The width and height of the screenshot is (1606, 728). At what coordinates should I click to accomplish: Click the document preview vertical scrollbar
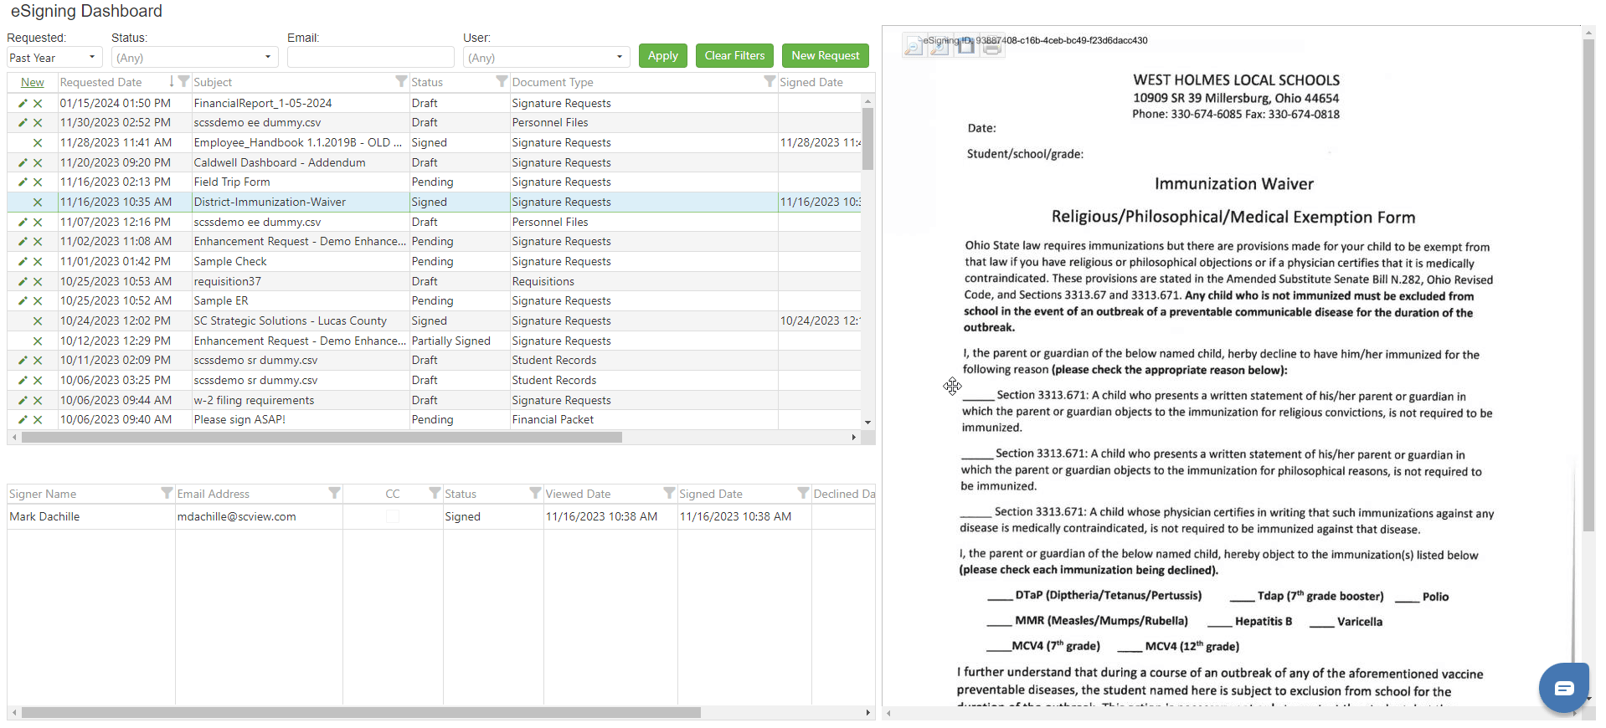[x=1588, y=285]
